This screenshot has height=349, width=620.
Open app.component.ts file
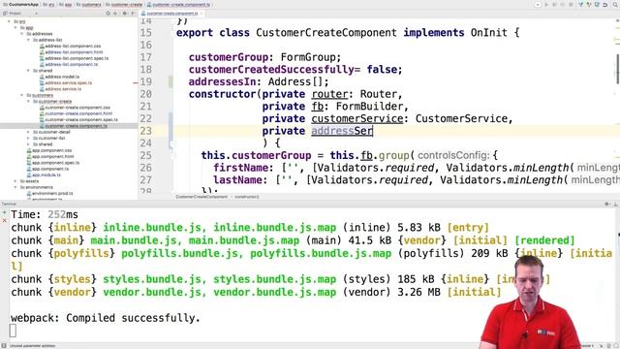pyautogui.click(x=49, y=169)
